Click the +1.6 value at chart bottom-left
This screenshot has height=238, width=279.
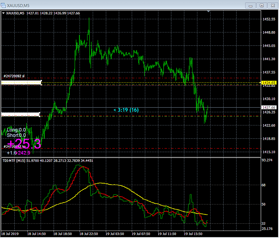tap(12, 153)
